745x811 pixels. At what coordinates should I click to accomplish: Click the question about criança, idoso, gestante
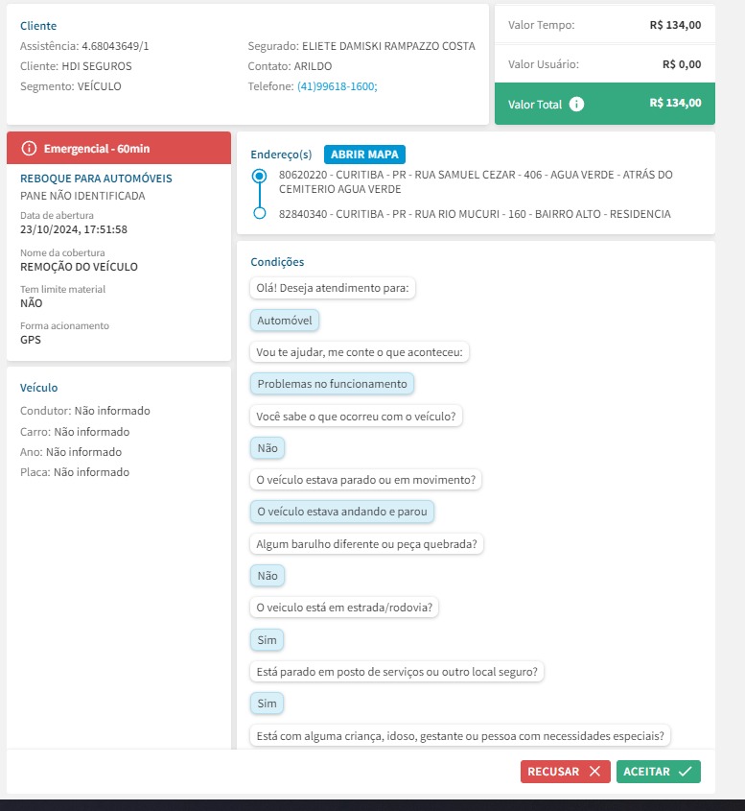(x=459, y=736)
